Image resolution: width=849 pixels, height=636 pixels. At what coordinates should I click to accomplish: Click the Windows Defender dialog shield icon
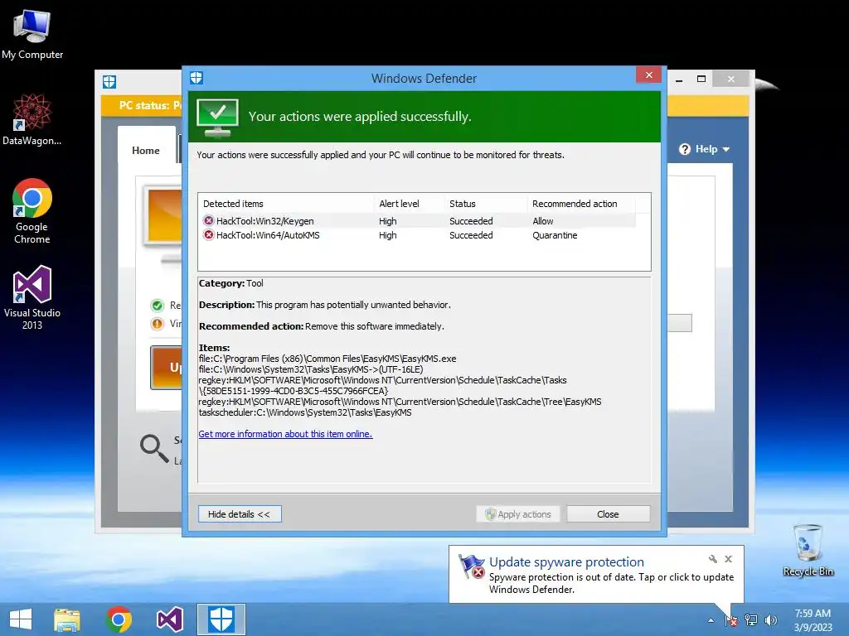[x=196, y=78]
